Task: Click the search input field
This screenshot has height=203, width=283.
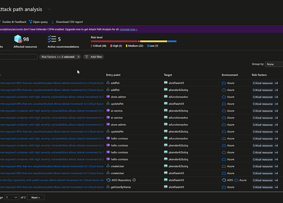Action: [x=18, y=57]
